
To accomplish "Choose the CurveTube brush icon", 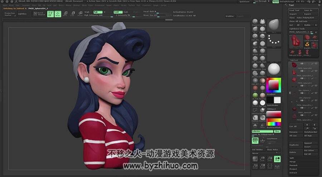I will pyautogui.click(x=263, y=22).
